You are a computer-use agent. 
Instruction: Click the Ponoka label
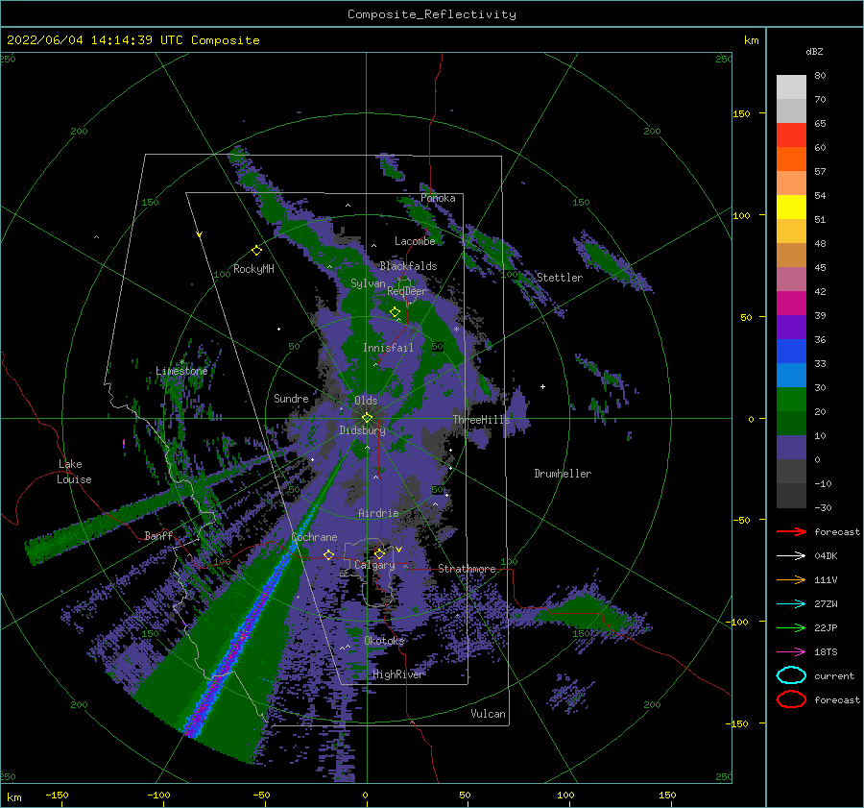tap(438, 198)
